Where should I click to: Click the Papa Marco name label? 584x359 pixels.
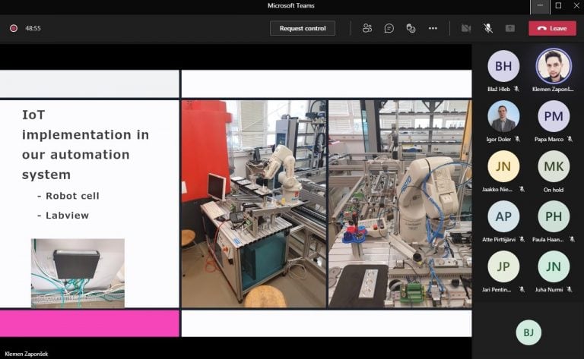coord(549,140)
